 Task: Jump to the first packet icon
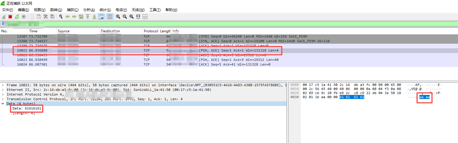87,17
